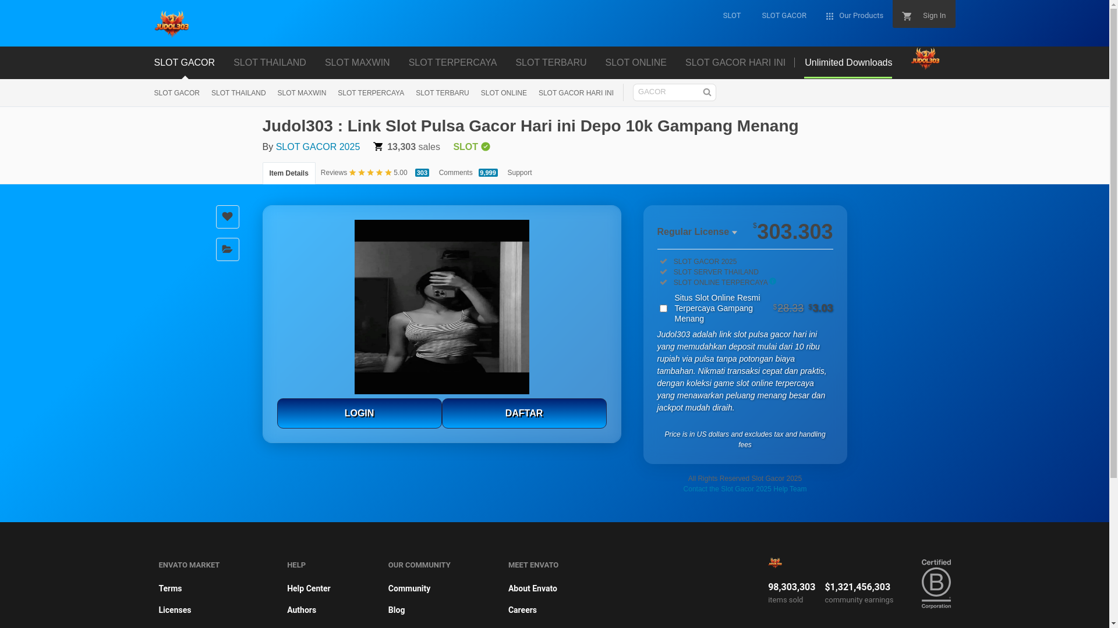Select SLOT THAILAND in the main navigation
1118x628 pixels.
(x=270, y=63)
